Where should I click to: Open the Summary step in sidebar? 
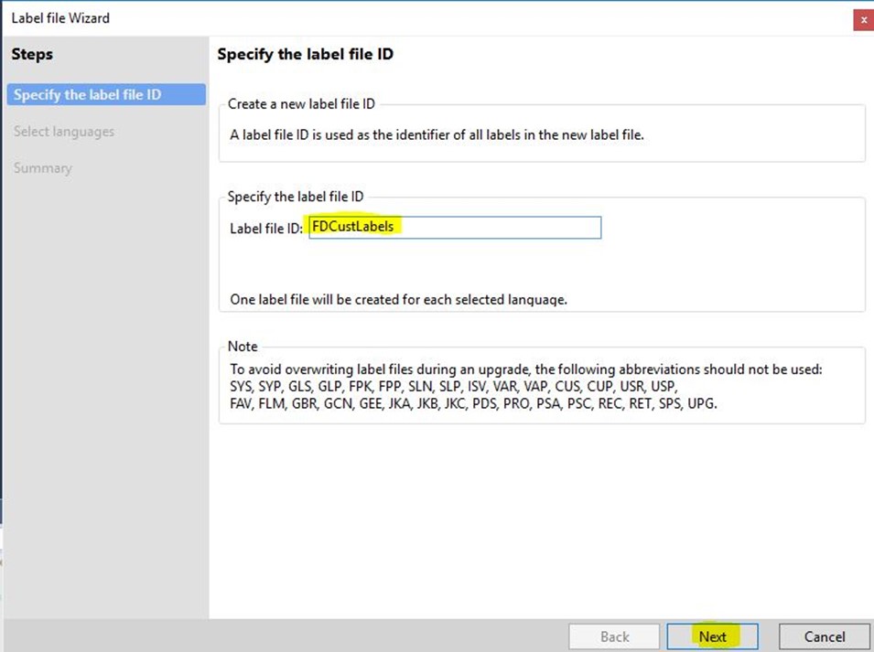(43, 168)
